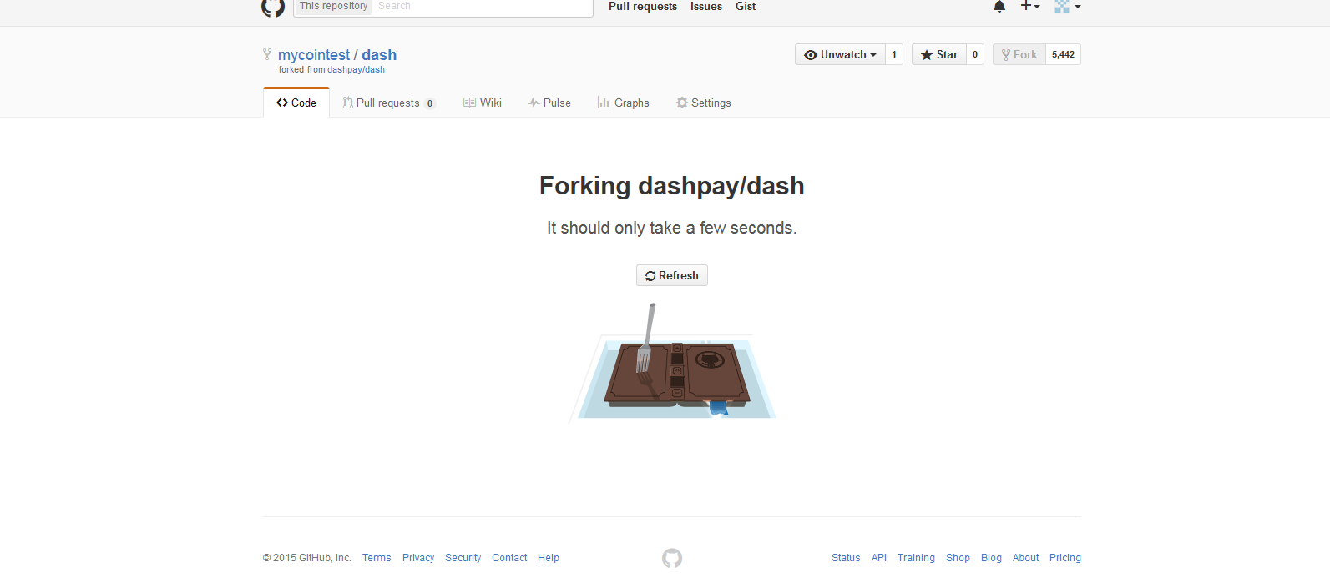Image resolution: width=1330 pixels, height=578 pixels.
Task: Open the Contact footer link
Action: (509, 558)
